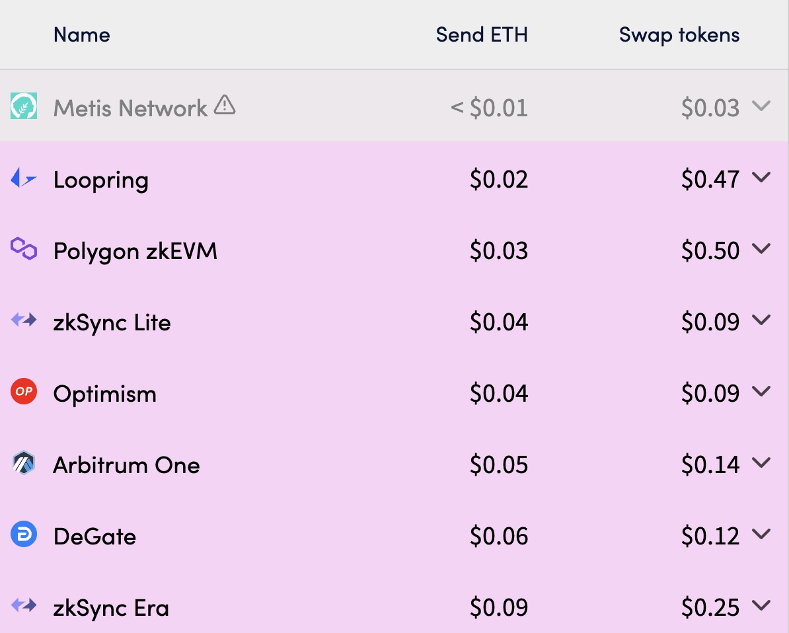
Task: Click the Metis Network logo icon
Action: click(x=24, y=106)
